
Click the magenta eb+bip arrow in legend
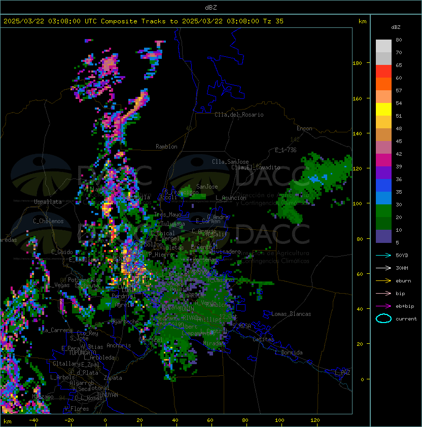pyautogui.click(x=383, y=306)
